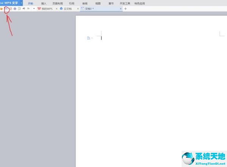Open the 开始 ribbon tab

click(x=31, y=3)
